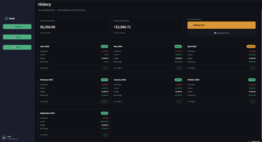Open the Dashboard page from sidebar
Image resolution: width=262 pixels, height=142 pixels.
click(x=17, y=27)
